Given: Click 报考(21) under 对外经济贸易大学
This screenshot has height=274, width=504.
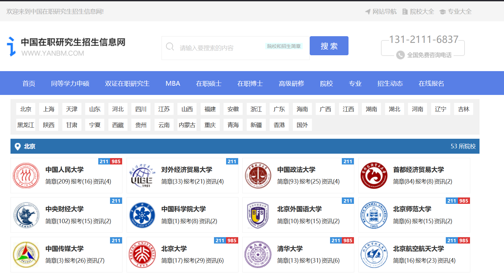Looking at the screenshot, I should pyautogui.click(x=194, y=181).
